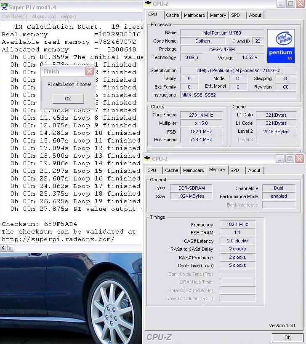
Task: Click the Multiplier value x 15.0
Action: (201, 123)
